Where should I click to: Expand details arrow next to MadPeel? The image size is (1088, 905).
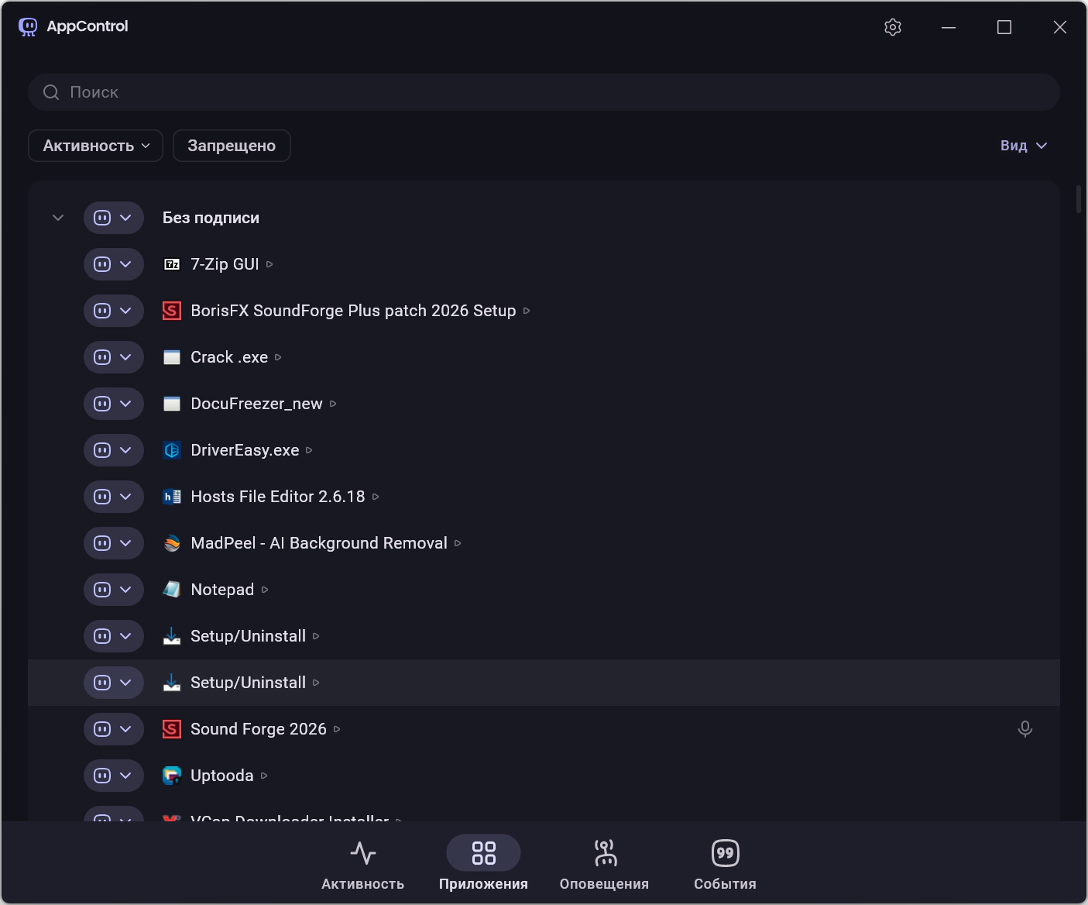point(458,543)
